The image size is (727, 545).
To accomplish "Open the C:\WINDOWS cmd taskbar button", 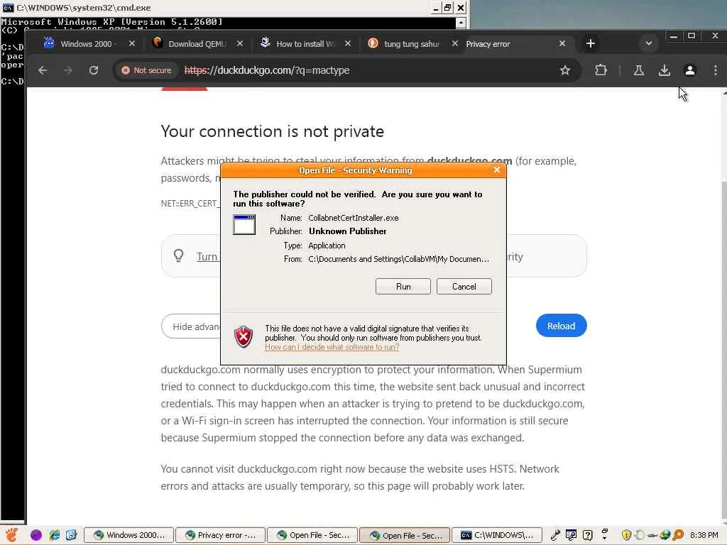I will (x=496, y=535).
